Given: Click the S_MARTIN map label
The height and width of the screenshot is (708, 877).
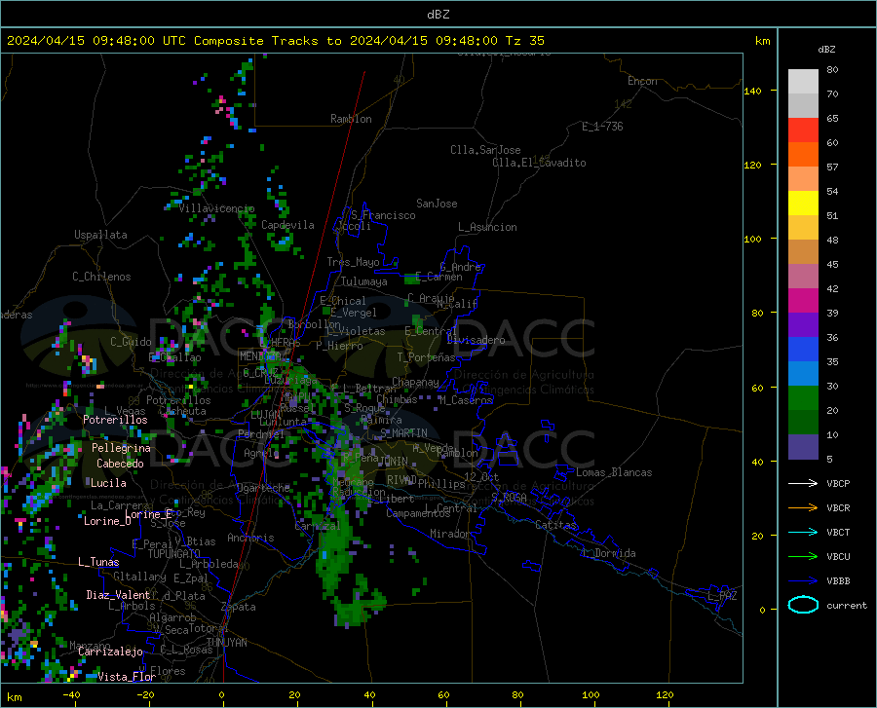Looking at the screenshot, I should pos(403,433).
